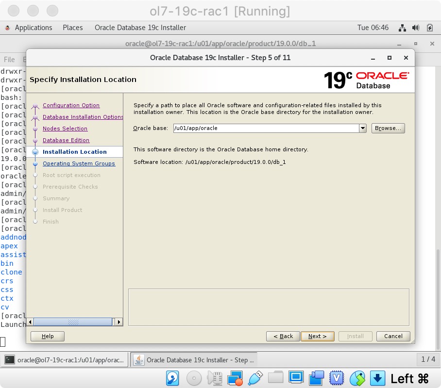Click the VirtualBox USB devices icon
441x388 pixels.
[255, 378]
